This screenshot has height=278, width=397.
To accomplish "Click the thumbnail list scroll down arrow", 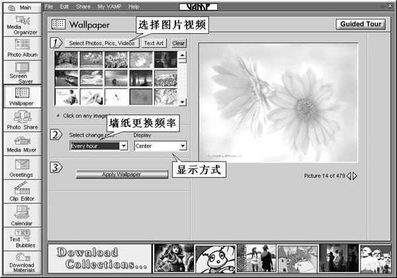I will point(183,102).
